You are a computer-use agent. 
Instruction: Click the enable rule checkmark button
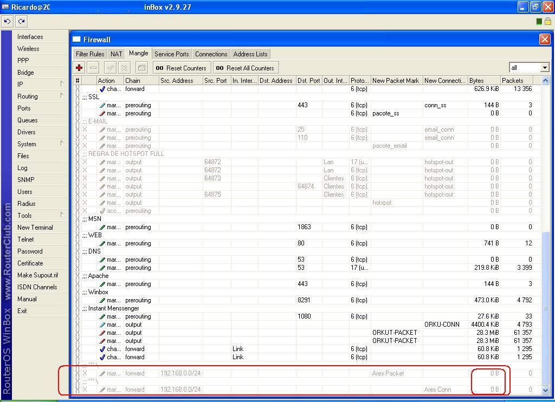point(110,68)
